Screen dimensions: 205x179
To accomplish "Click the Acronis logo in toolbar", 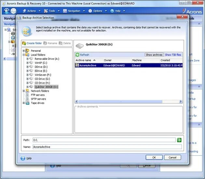I will 192,11.
